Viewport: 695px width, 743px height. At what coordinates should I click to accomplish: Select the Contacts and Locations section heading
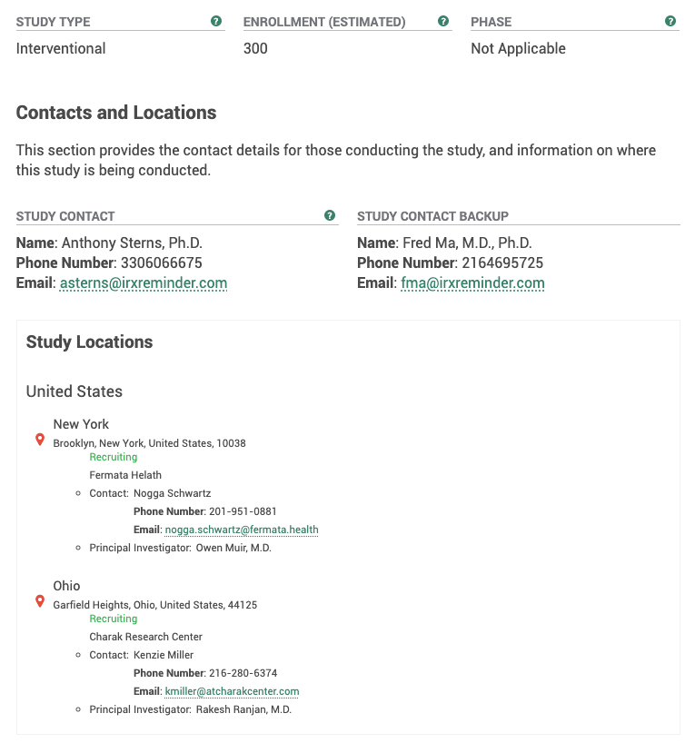tap(116, 113)
